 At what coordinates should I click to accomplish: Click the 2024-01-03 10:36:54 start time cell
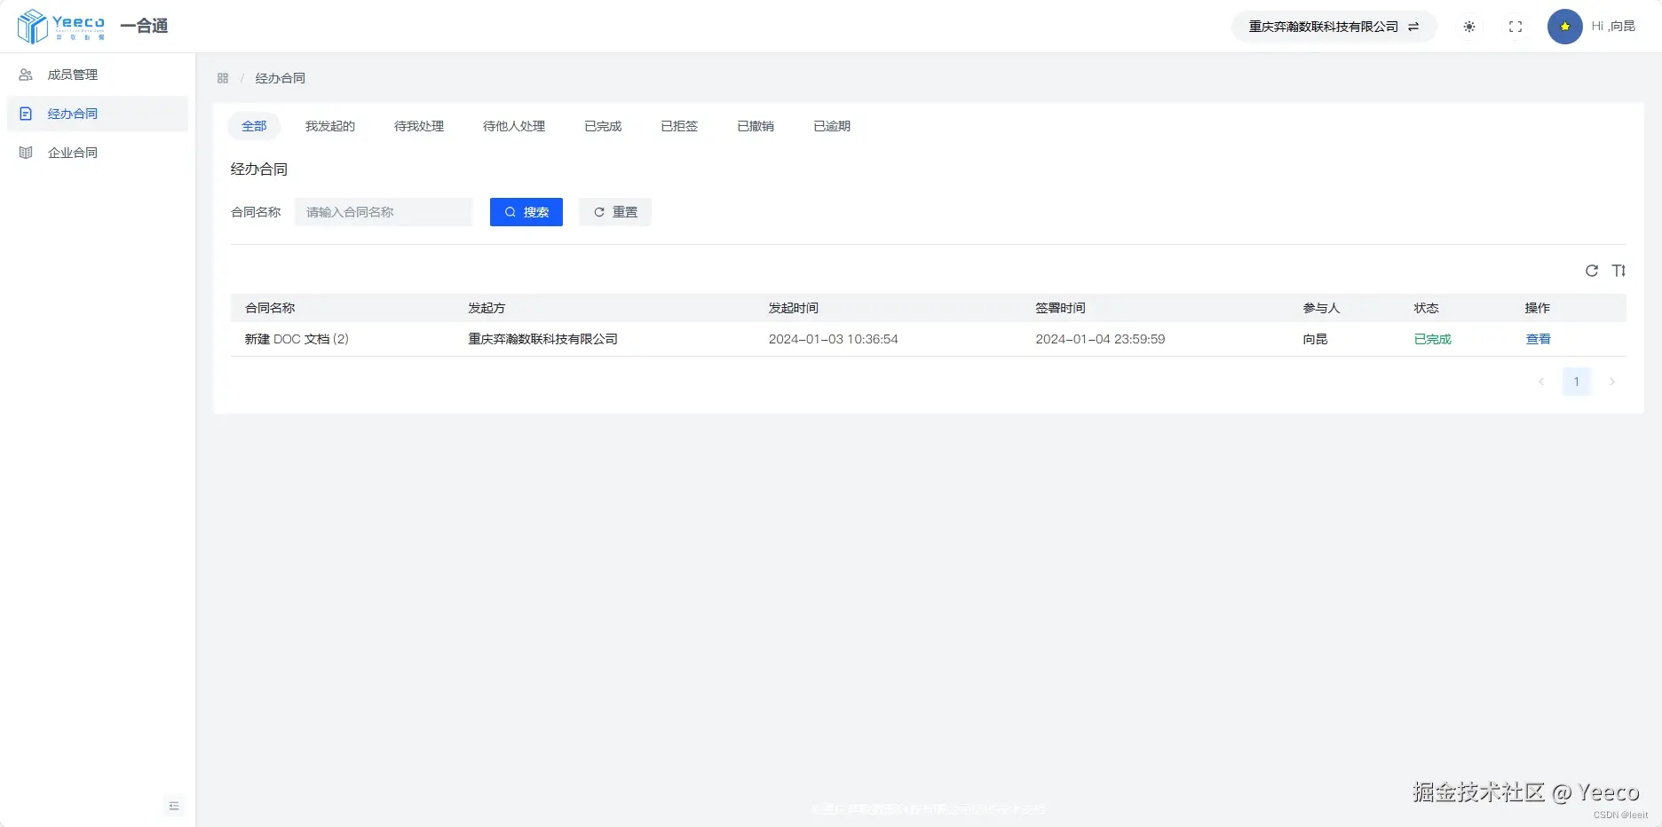(x=833, y=339)
